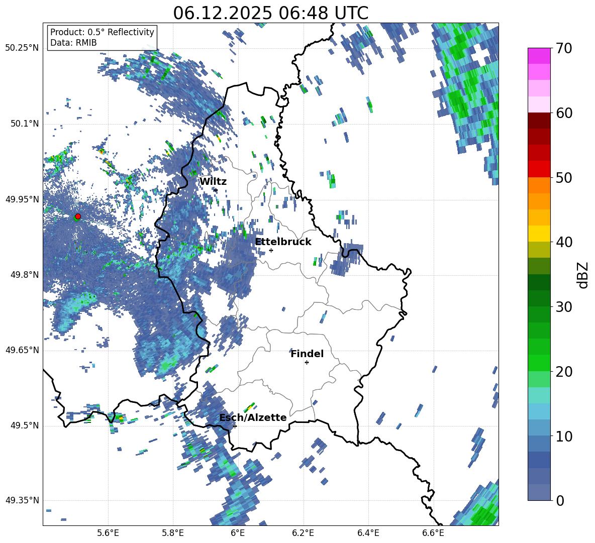The width and height of the screenshot is (595, 543).
Task: Click the yellow colorbar segment at 40
Action: click(539, 234)
